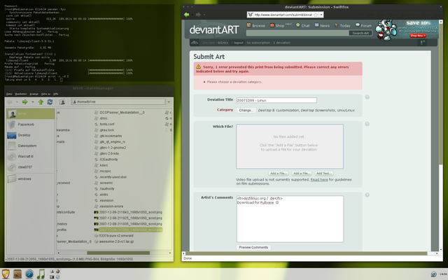Click Swiftfox's grey forward arrow
The image size is (448, 280).
pyautogui.click(x=198, y=15)
